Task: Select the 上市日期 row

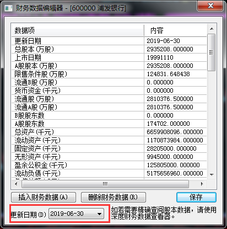Action: pyautogui.click(x=109, y=57)
